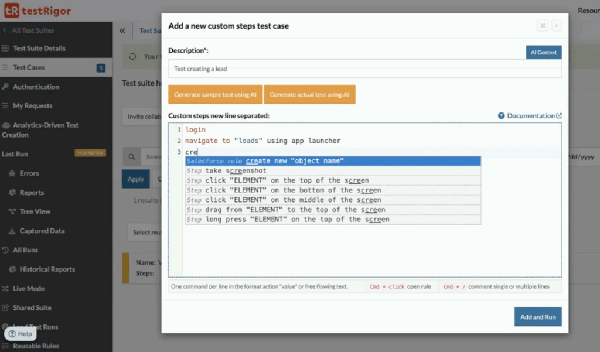
Task: Select 'create new "object name"' suggestion
Action: tap(333, 161)
